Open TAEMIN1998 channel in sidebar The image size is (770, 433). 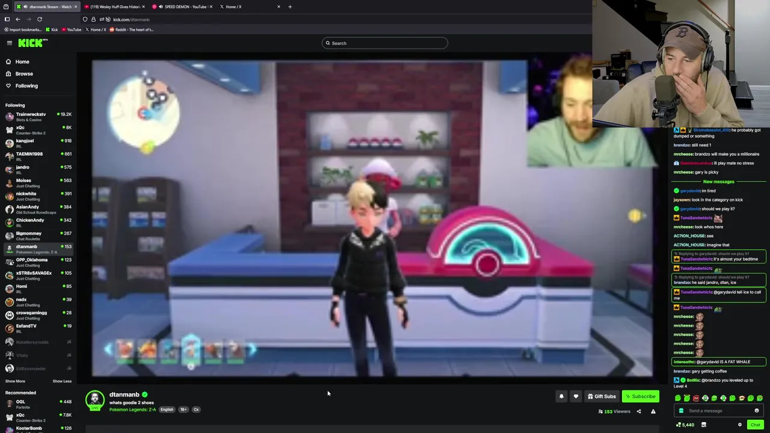tap(38, 156)
